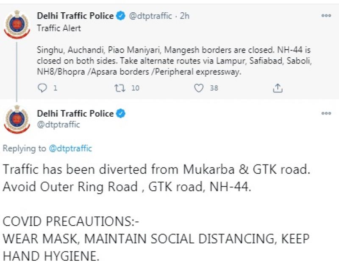Click the verified badge on the top tweet
Viewport: 339px width, 265px height.
point(121,16)
